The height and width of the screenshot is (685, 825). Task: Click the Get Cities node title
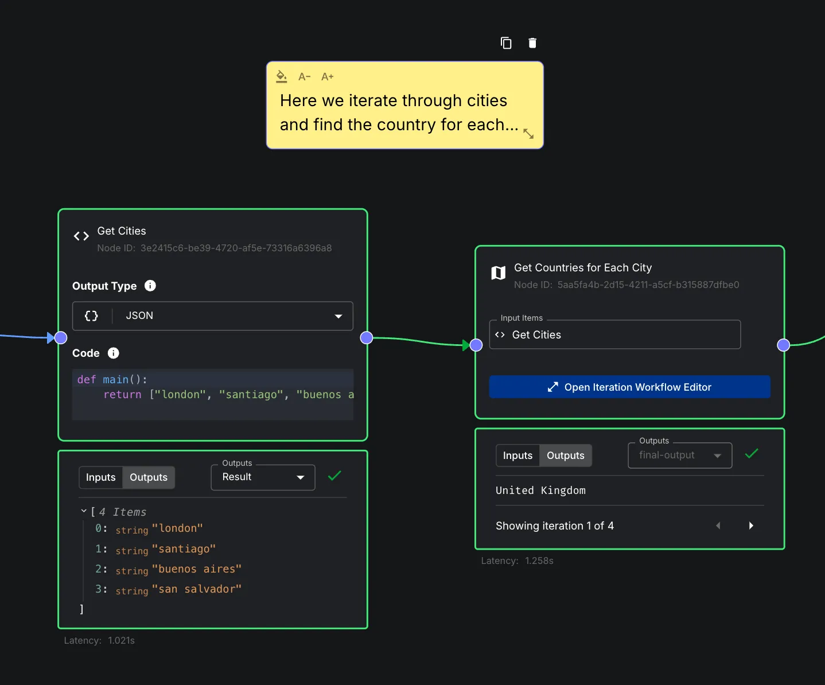(x=122, y=231)
